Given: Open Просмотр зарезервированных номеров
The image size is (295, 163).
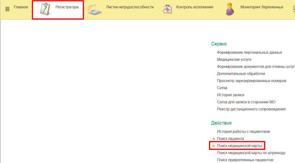Looking at the screenshot, I should pyautogui.click(x=251, y=81).
